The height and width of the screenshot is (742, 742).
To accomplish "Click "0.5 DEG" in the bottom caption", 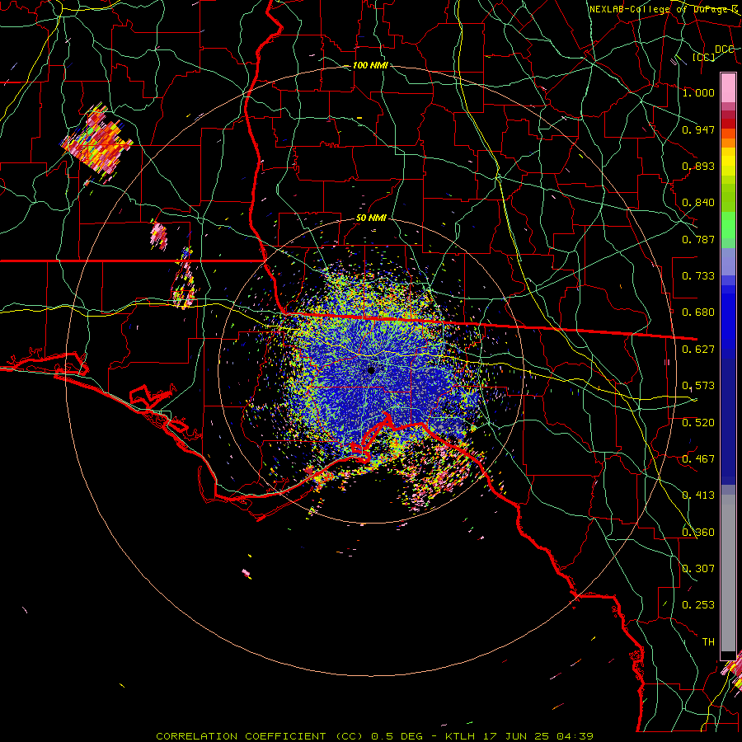I will click(397, 736).
